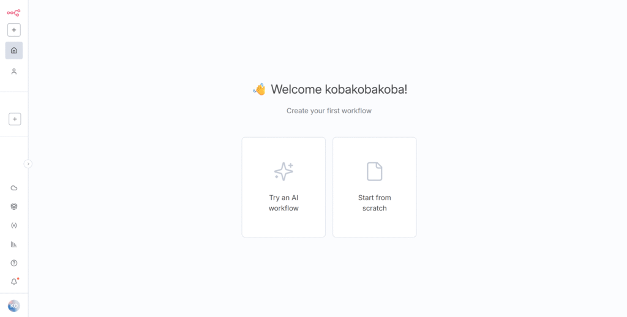Open the Home overview icon

point(14,50)
